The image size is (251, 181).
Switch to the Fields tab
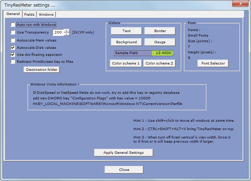(29, 14)
